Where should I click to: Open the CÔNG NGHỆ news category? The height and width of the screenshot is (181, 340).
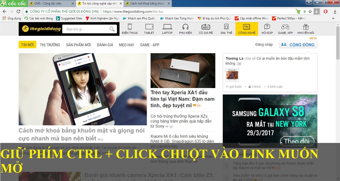[247, 29]
